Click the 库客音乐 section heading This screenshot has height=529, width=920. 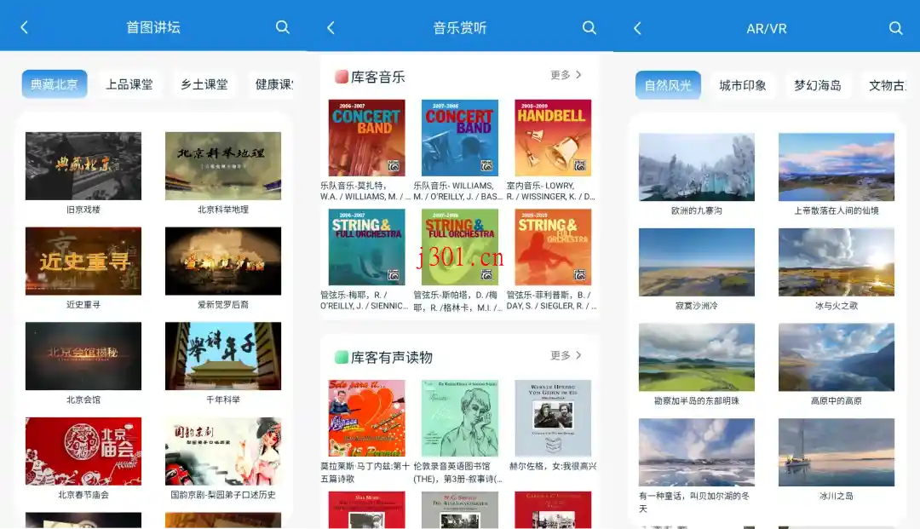378,77
